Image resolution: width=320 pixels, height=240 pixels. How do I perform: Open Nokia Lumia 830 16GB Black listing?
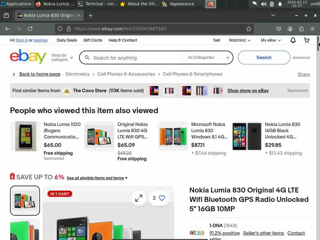[x=282, y=131]
